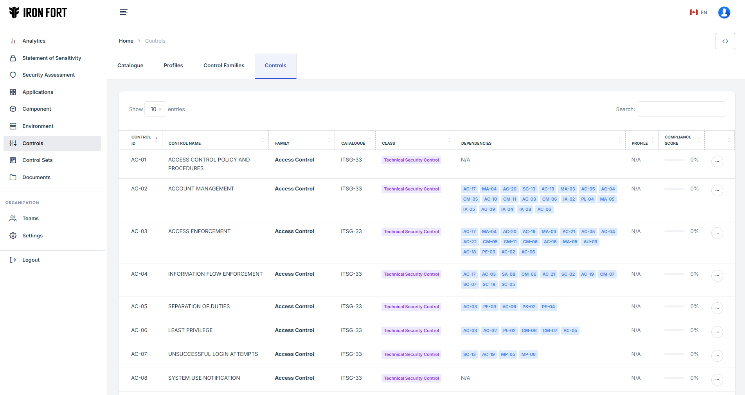
Task: Sort table by Compliance Score column
Action: pyautogui.click(x=681, y=140)
